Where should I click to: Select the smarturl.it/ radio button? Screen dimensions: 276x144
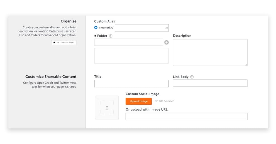pos(96,28)
